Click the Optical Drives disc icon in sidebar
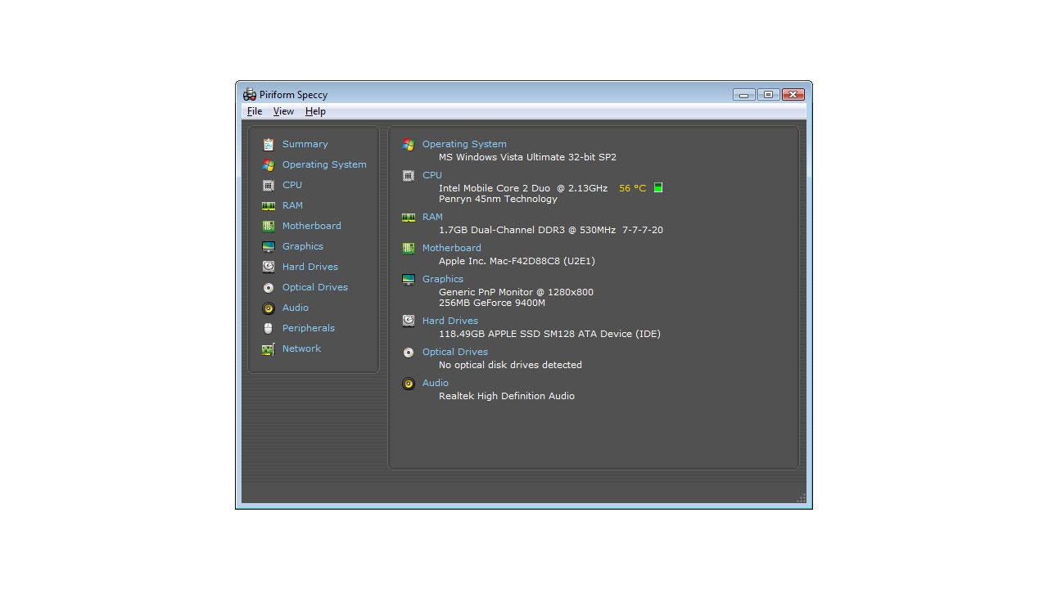This screenshot has width=1048, height=589. click(x=268, y=287)
